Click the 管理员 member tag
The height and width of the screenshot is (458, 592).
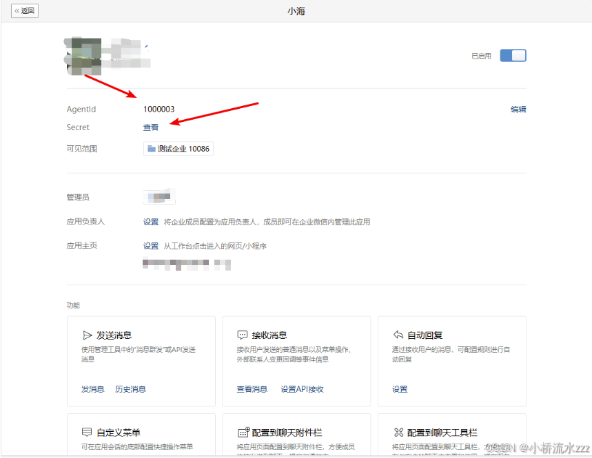point(159,196)
